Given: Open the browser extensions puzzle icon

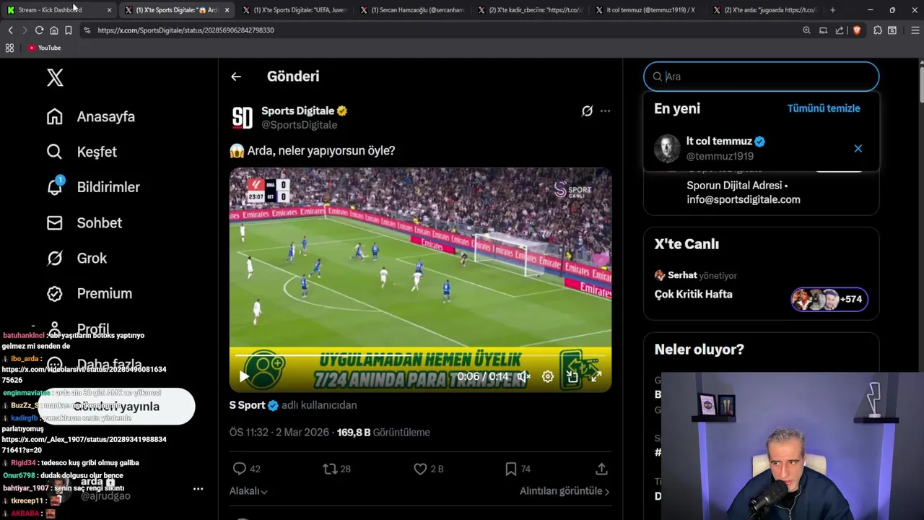Looking at the screenshot, I should click(x=877, y=30).
